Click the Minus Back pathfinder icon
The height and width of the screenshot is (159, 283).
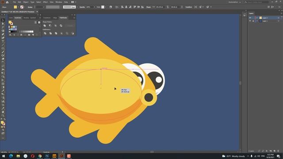[73, 34]
